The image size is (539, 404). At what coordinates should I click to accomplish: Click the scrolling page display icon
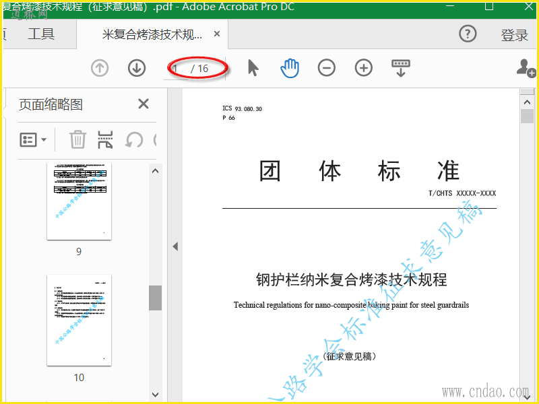[401, 68]
